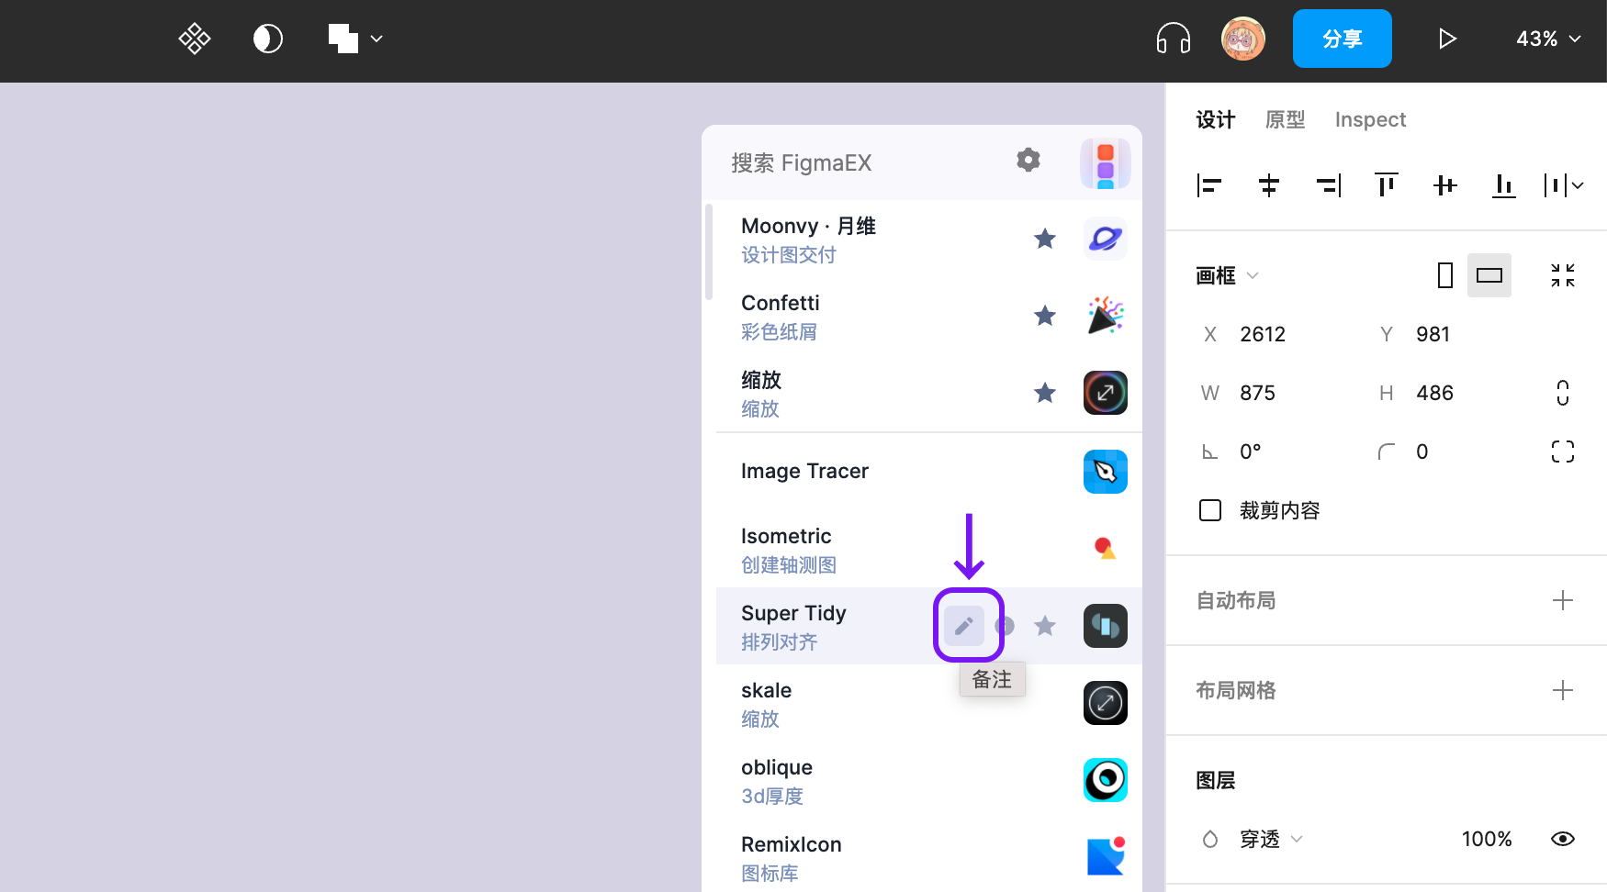
Task: Align selection to the top
Action: [1387, 185]
